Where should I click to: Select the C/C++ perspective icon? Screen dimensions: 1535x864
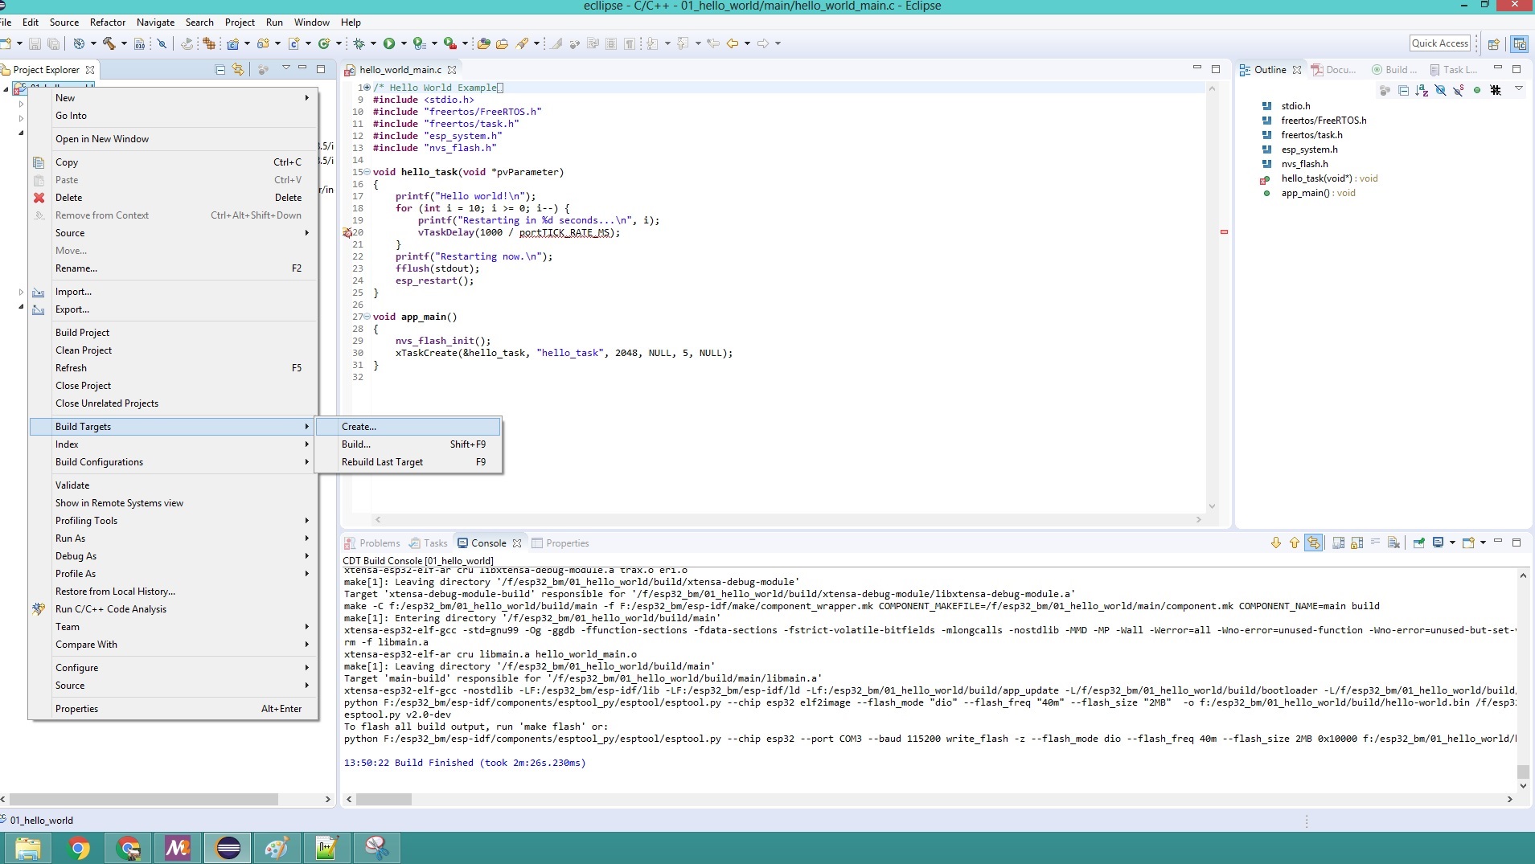point(1519,43)
